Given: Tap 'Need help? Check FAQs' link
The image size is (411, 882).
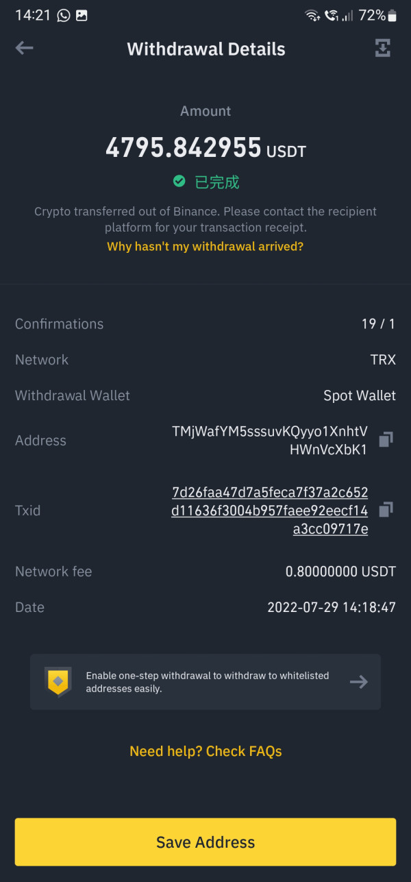Looking at the screenshot, I should click(206, 751).
